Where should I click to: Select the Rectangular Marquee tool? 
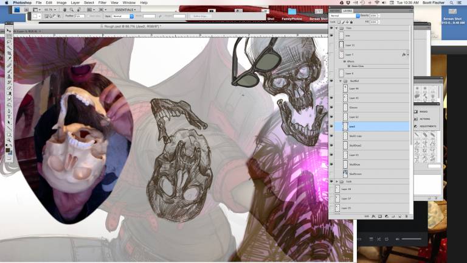coord(9,37)
